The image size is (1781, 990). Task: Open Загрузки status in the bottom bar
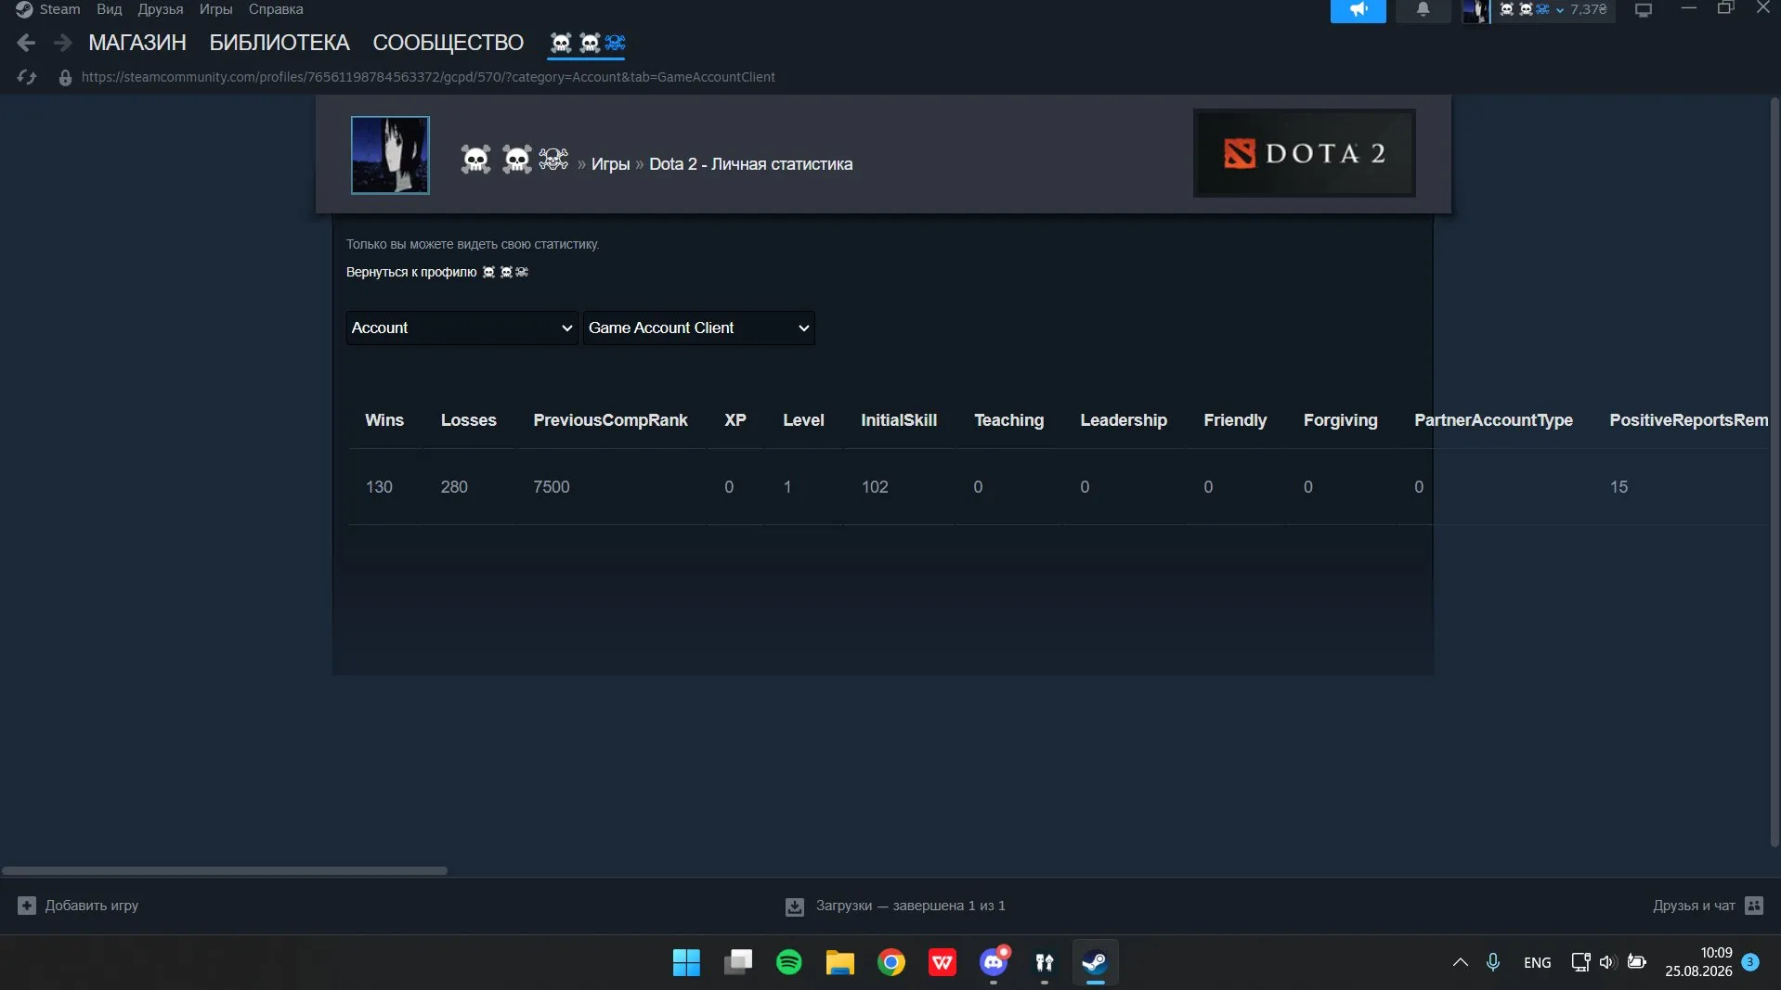895,906
